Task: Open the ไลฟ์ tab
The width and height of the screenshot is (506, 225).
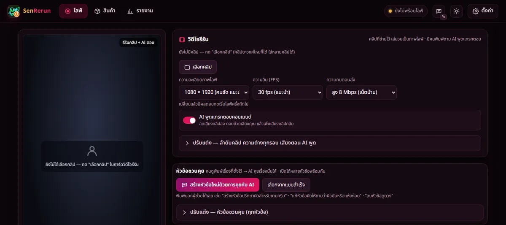Action: (x=73, y=11)
